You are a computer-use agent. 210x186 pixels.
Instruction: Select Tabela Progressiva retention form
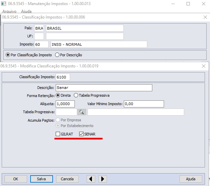click(x=76, y=95)
